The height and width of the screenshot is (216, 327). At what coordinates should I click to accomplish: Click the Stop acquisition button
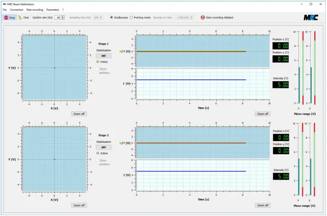click(x=9, y=18)
